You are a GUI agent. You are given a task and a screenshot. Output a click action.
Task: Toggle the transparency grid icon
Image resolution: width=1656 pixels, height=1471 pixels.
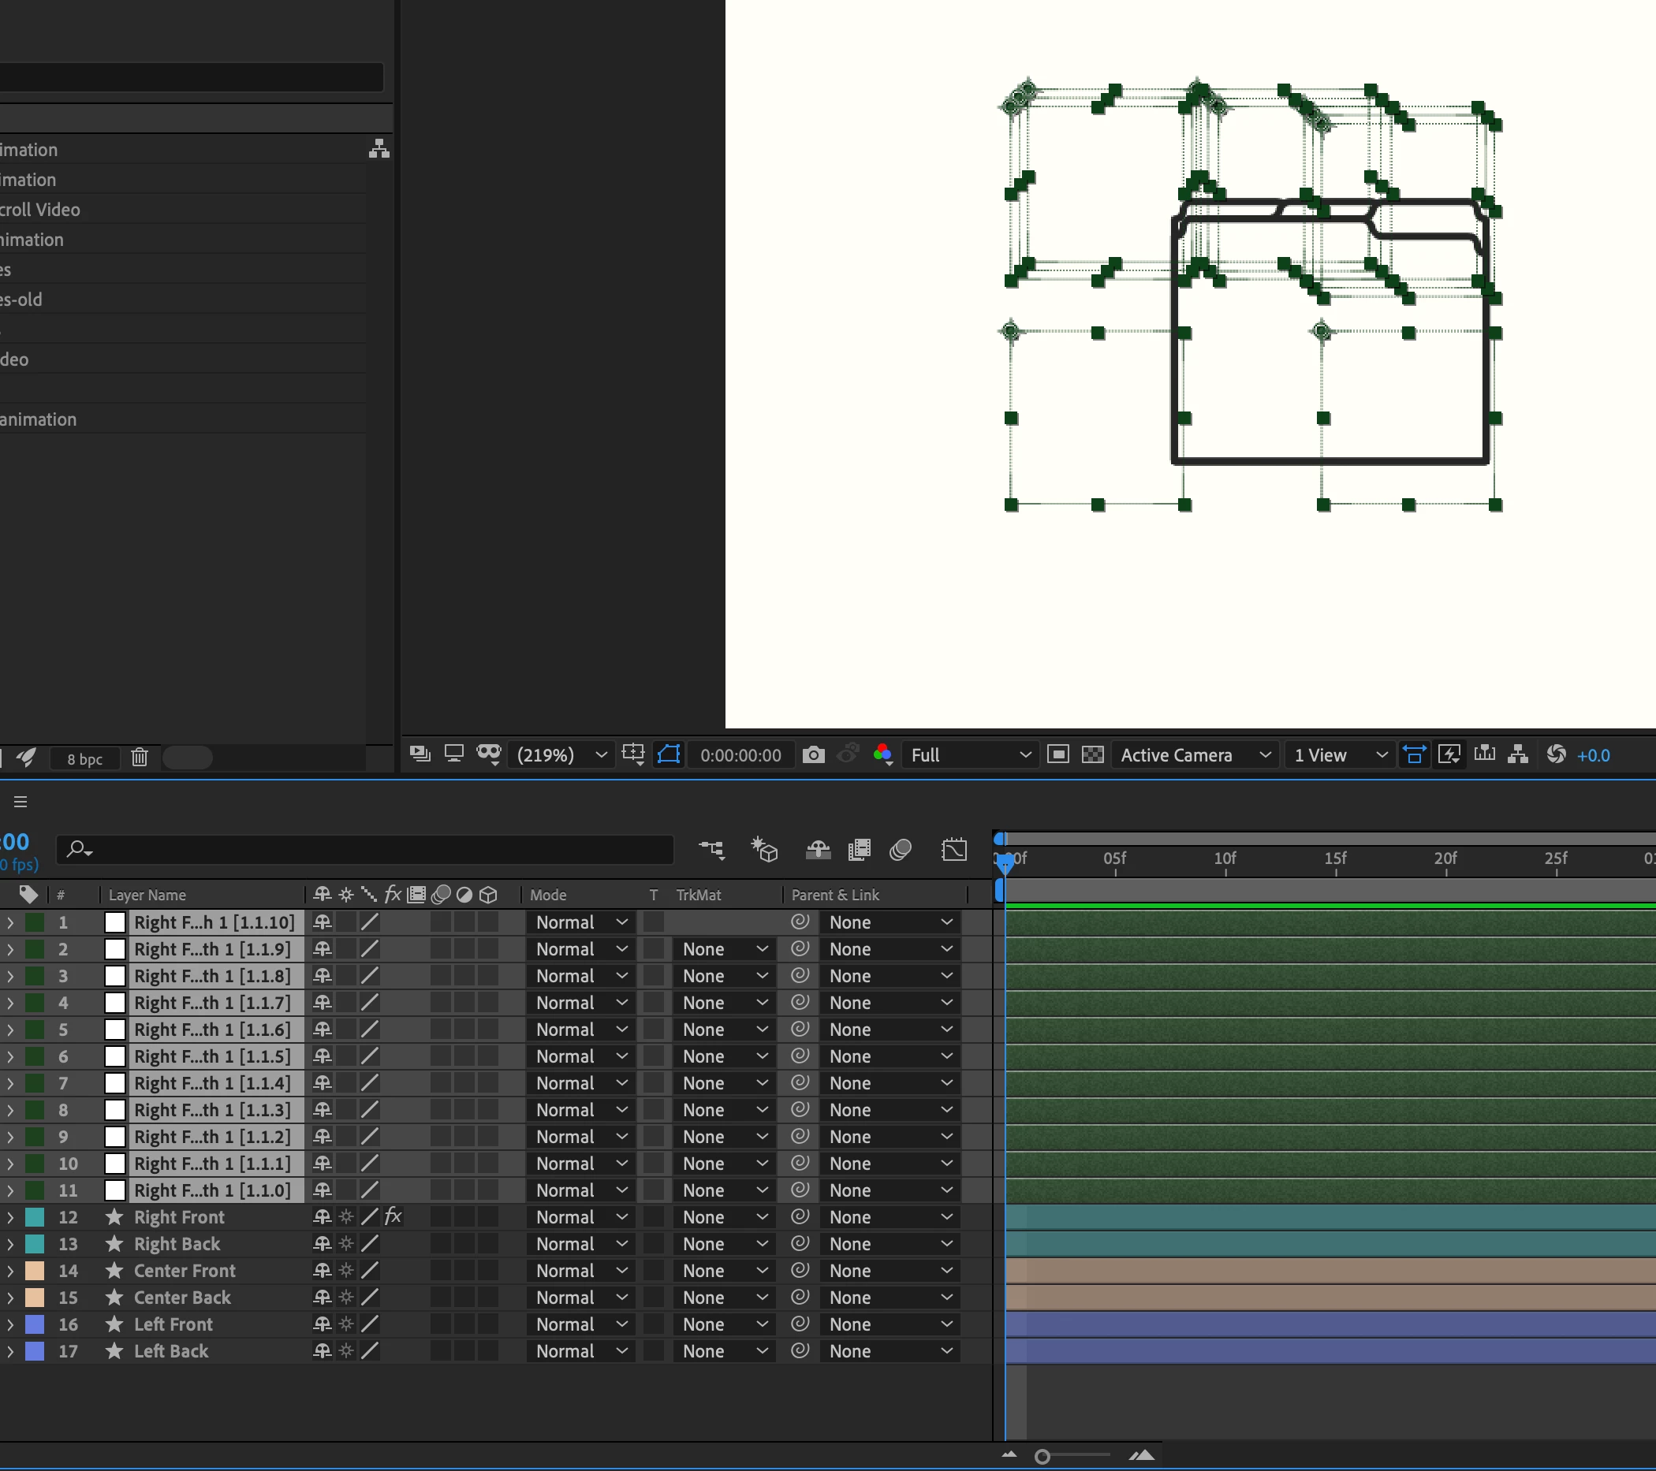click(x=1092, y=755)
